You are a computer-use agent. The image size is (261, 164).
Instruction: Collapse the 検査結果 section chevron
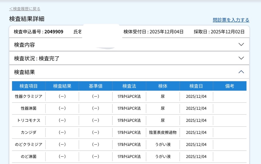tap(241, 72)
